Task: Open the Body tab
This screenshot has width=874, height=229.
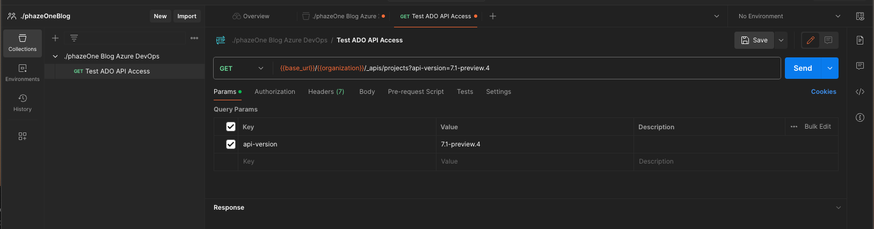Action: [367, 92]
